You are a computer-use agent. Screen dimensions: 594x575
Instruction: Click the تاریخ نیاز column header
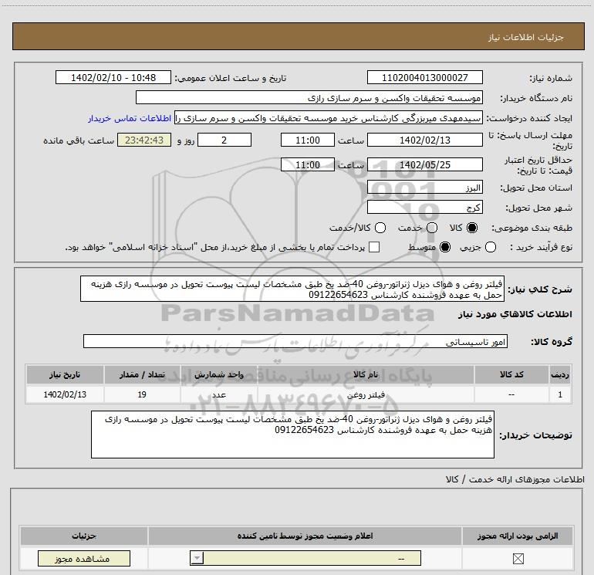[65, 374]
